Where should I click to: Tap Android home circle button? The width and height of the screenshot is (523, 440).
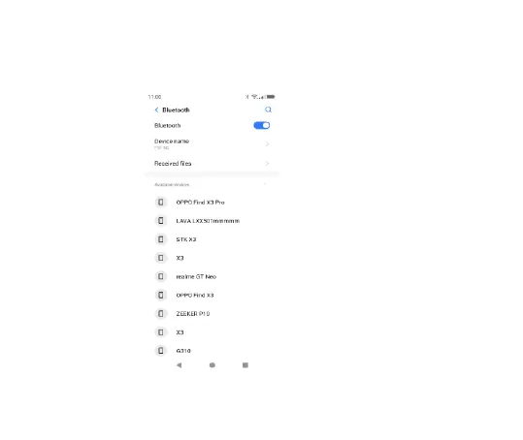pos(212,365)
